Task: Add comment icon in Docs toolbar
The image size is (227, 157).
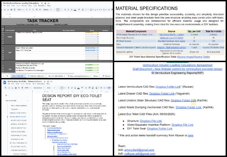Action: point(89,88)
